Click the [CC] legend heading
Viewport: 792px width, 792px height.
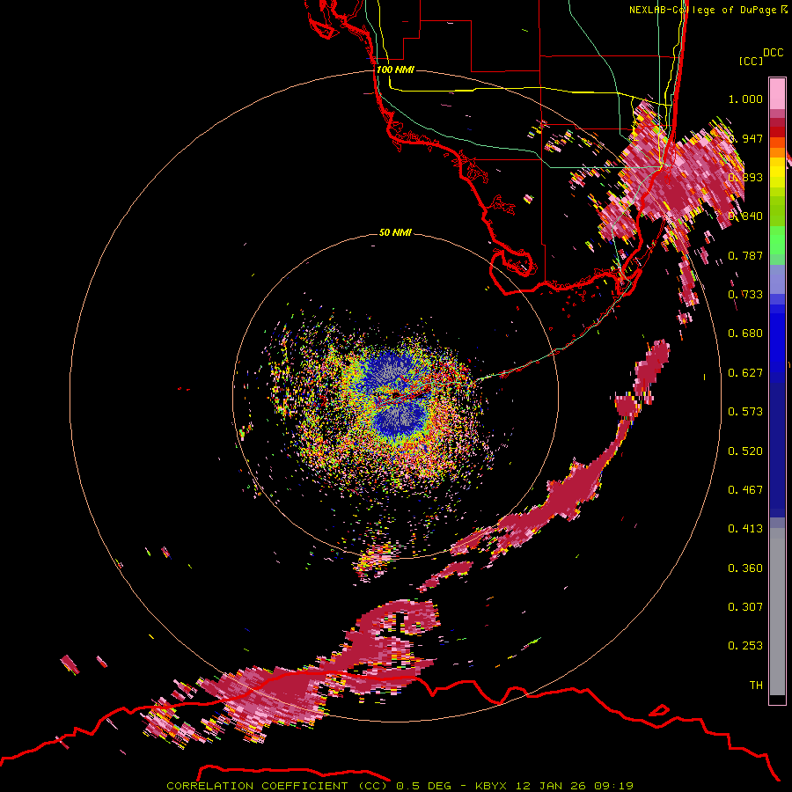tap(751, 61)
